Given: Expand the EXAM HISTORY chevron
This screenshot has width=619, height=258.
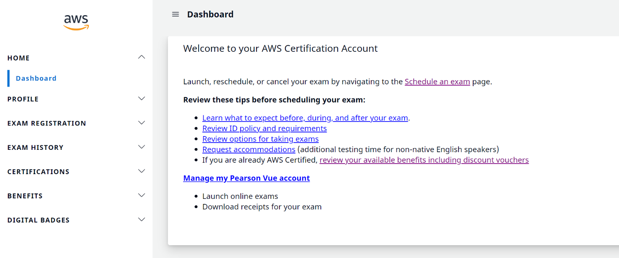Looking at the screenshot, I should click(142, 147).
